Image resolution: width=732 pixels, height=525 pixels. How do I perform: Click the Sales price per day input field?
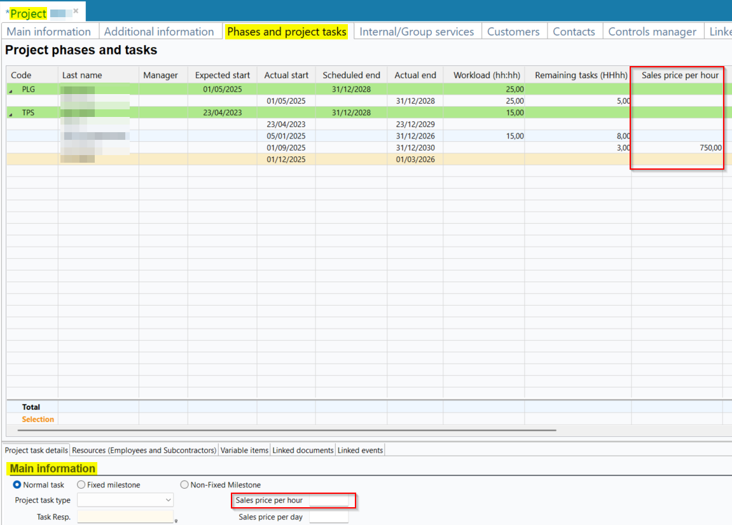pyautogui.click(x=329, y=517)
